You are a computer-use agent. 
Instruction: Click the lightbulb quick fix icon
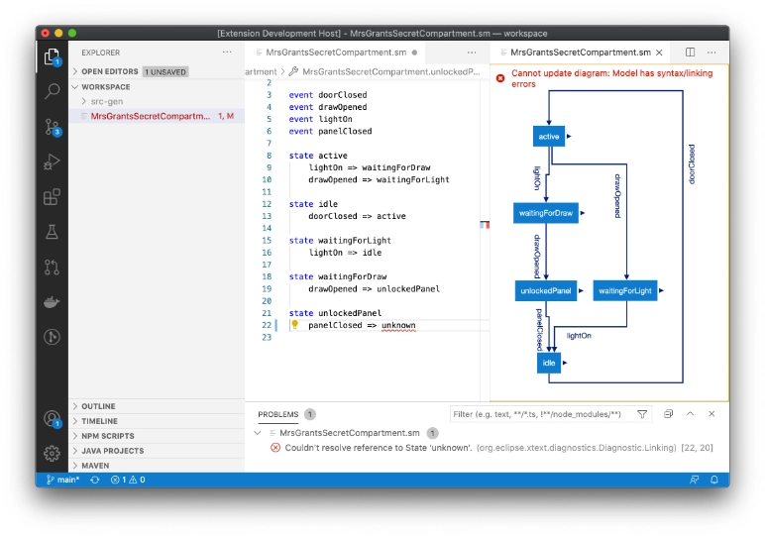(294, 324)
